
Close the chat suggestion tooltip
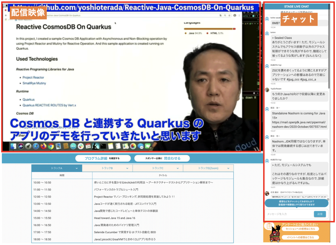click(x=328, y=199)
